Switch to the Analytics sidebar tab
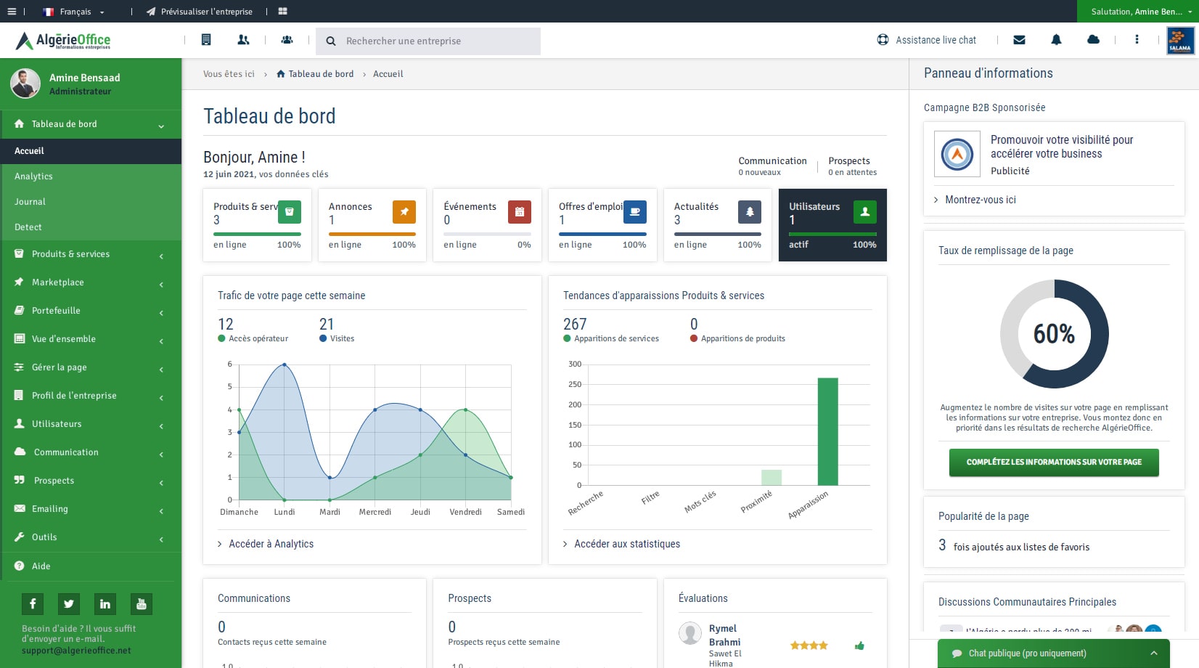The image size is (1199, 668). (x=33, y=176)
